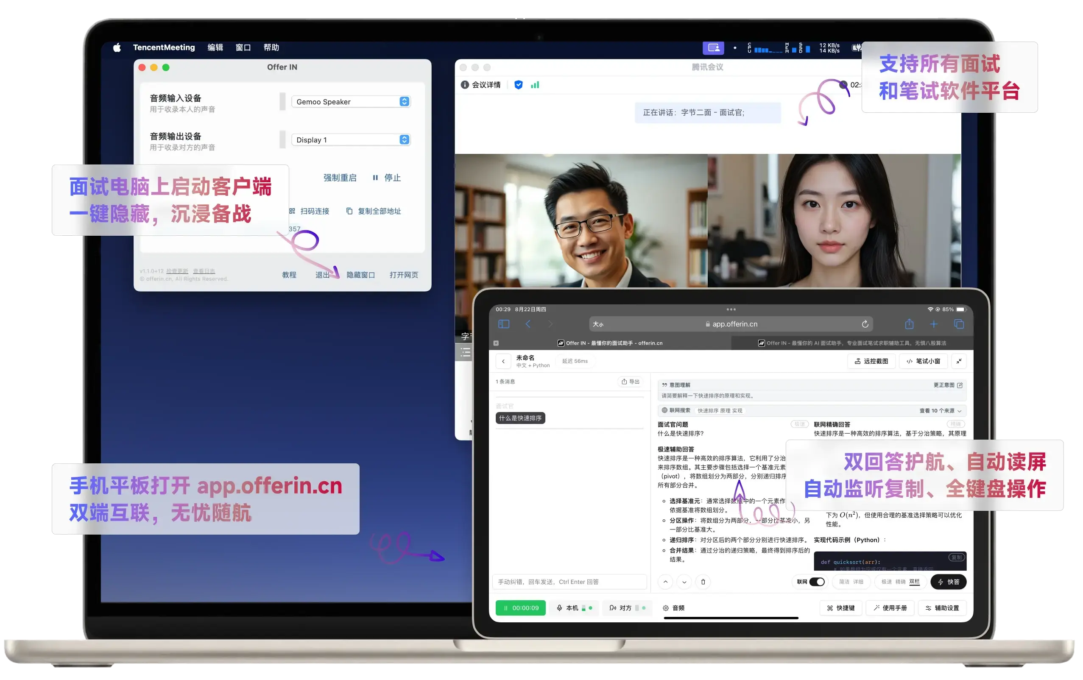The image size is (1083, 680).
Task: Click the page reload icon in address bar
Action: pos(865,324)
